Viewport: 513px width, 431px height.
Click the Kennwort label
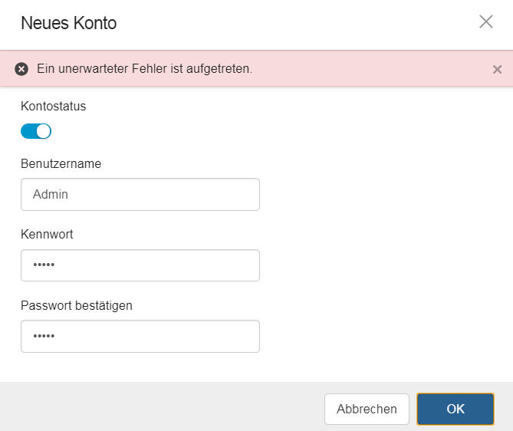[x=47, y=235]
